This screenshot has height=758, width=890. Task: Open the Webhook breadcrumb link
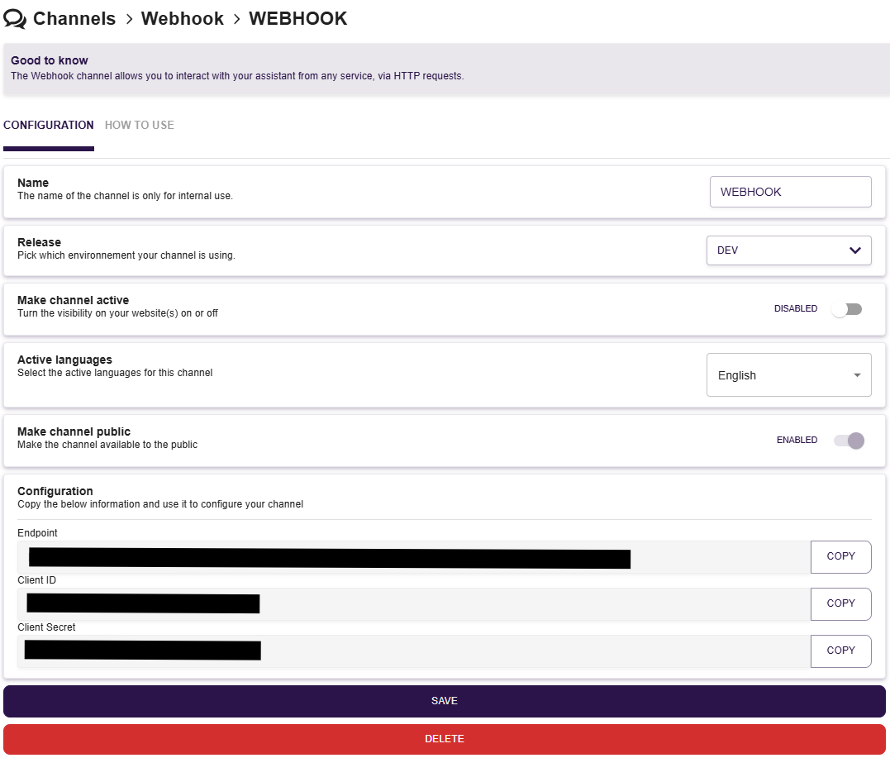(182, 19)
